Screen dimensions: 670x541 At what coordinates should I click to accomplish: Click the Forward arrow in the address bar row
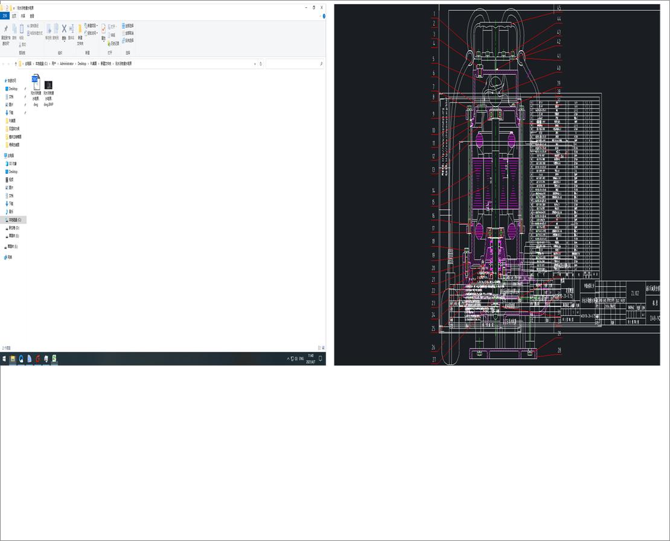(8, 63)
